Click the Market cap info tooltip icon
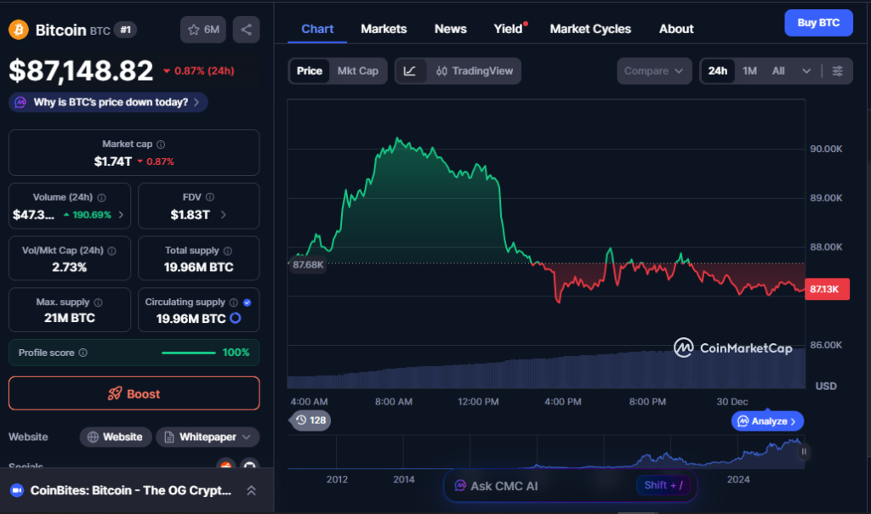Image resolution: width=871 pixels, height=514 pixels. pyautogui.click(x=161, y=144)
